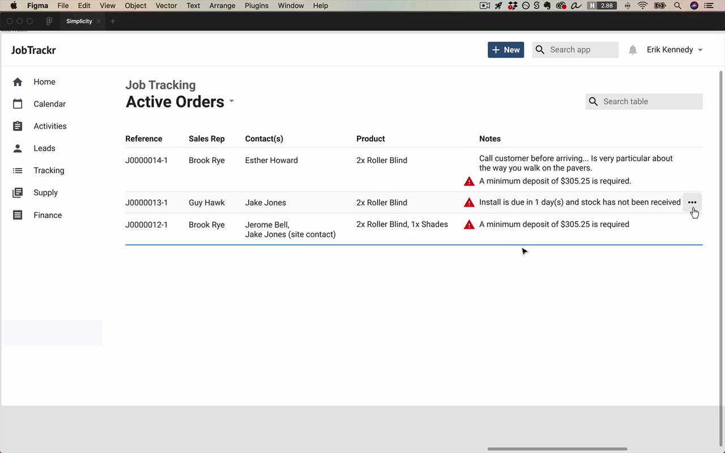Go to Home in sidebar

pyautogui.click(x=44, y=82)
